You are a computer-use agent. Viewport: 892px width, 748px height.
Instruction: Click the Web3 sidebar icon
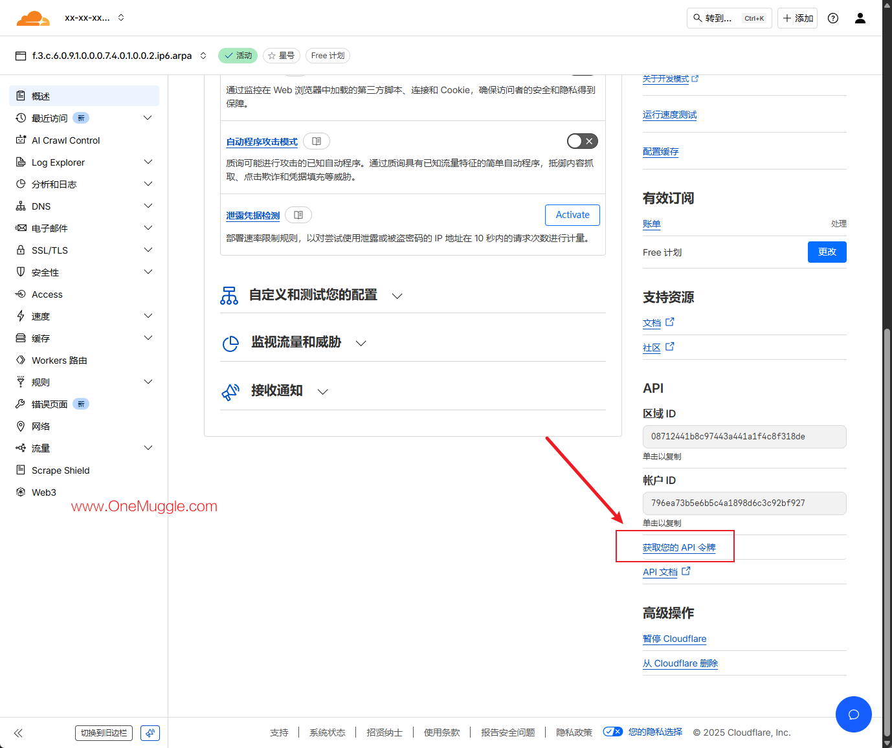(x=21, y=492)
